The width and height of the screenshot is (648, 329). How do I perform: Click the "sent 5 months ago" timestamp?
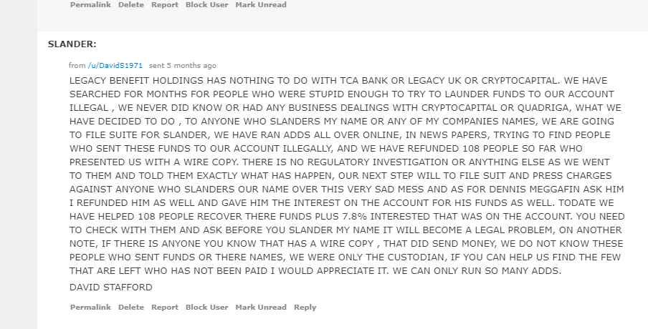(x=182, y=66)
